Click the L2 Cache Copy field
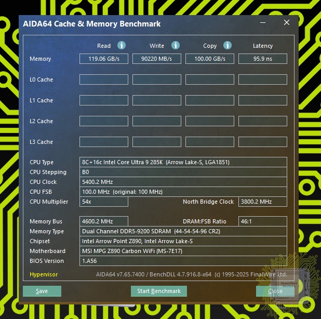The width and height of the screenshot is (321, 319). pos(210,121)
